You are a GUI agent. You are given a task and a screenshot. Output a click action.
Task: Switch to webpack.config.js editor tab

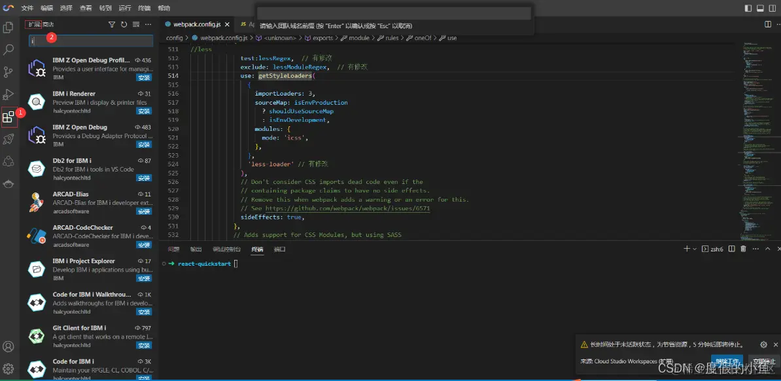197,24
